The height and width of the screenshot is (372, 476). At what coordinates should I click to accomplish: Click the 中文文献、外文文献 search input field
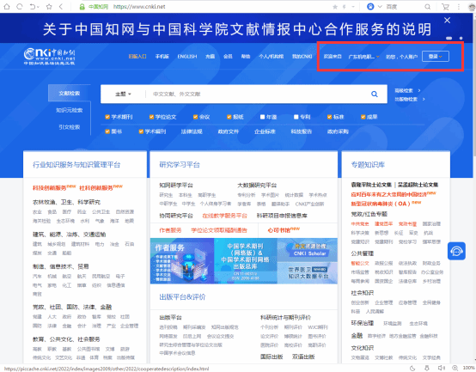(258, 94)
